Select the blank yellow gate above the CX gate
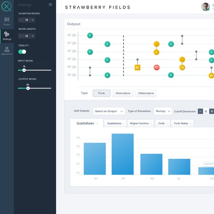This screenshot has width=214, height=214. 182,59
